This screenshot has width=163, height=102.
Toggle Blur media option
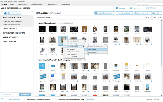(x=122, y=8)
